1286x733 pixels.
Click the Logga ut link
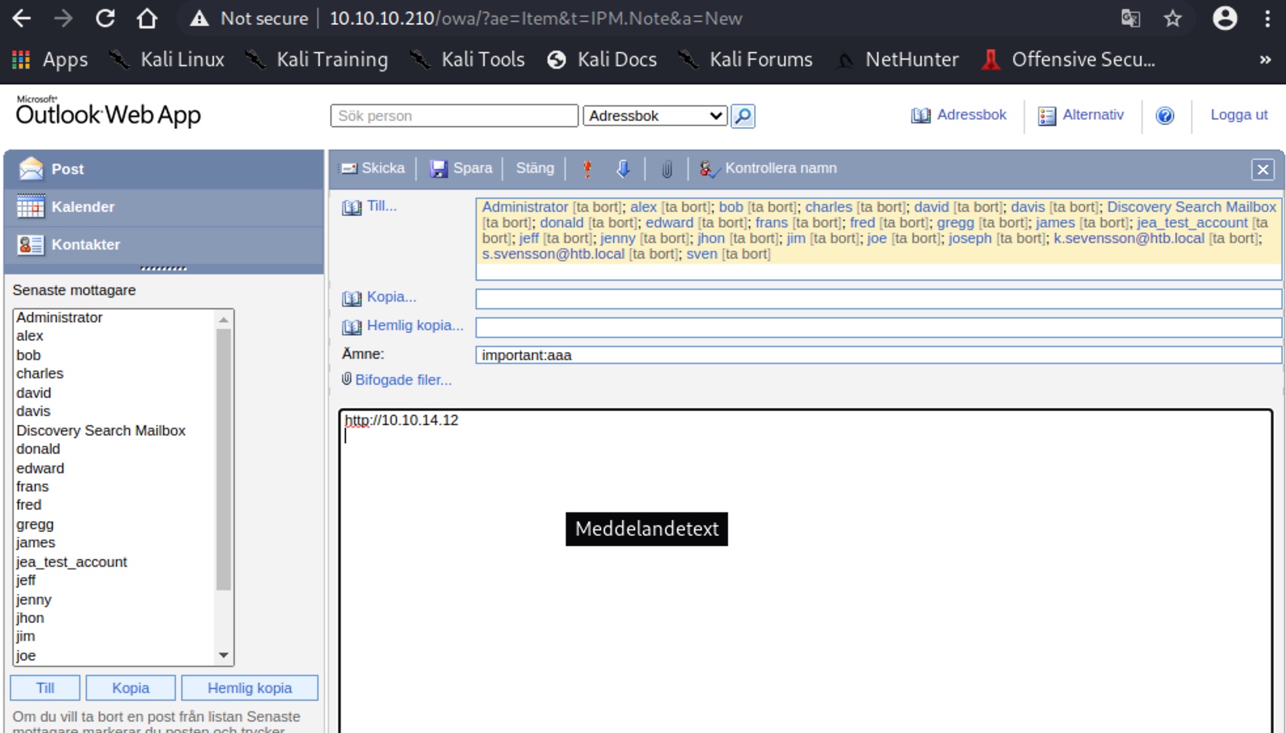click(1238, 115)
